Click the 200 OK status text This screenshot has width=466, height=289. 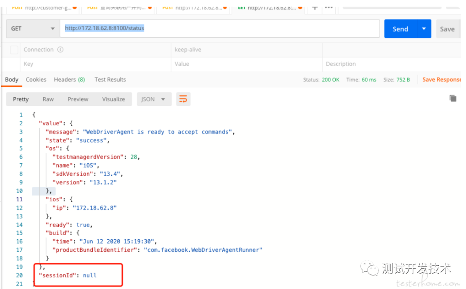click(331, 80)
